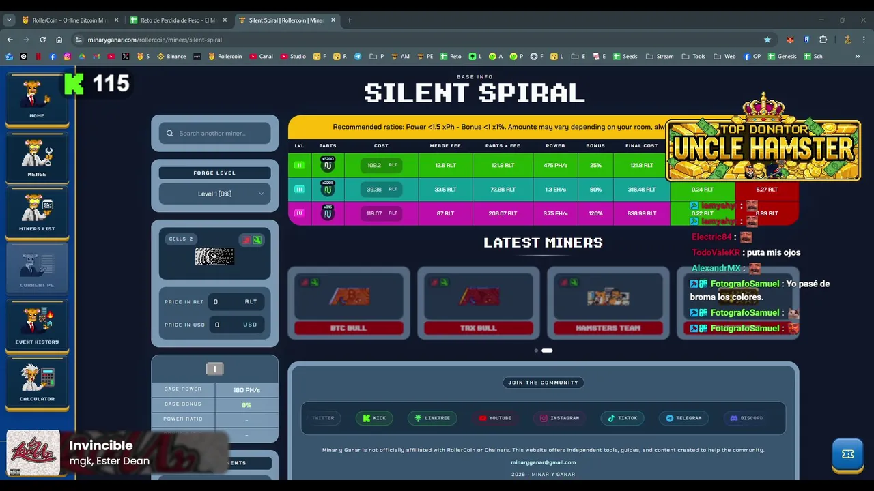Open the Canal YouTube bookmark

262,57
